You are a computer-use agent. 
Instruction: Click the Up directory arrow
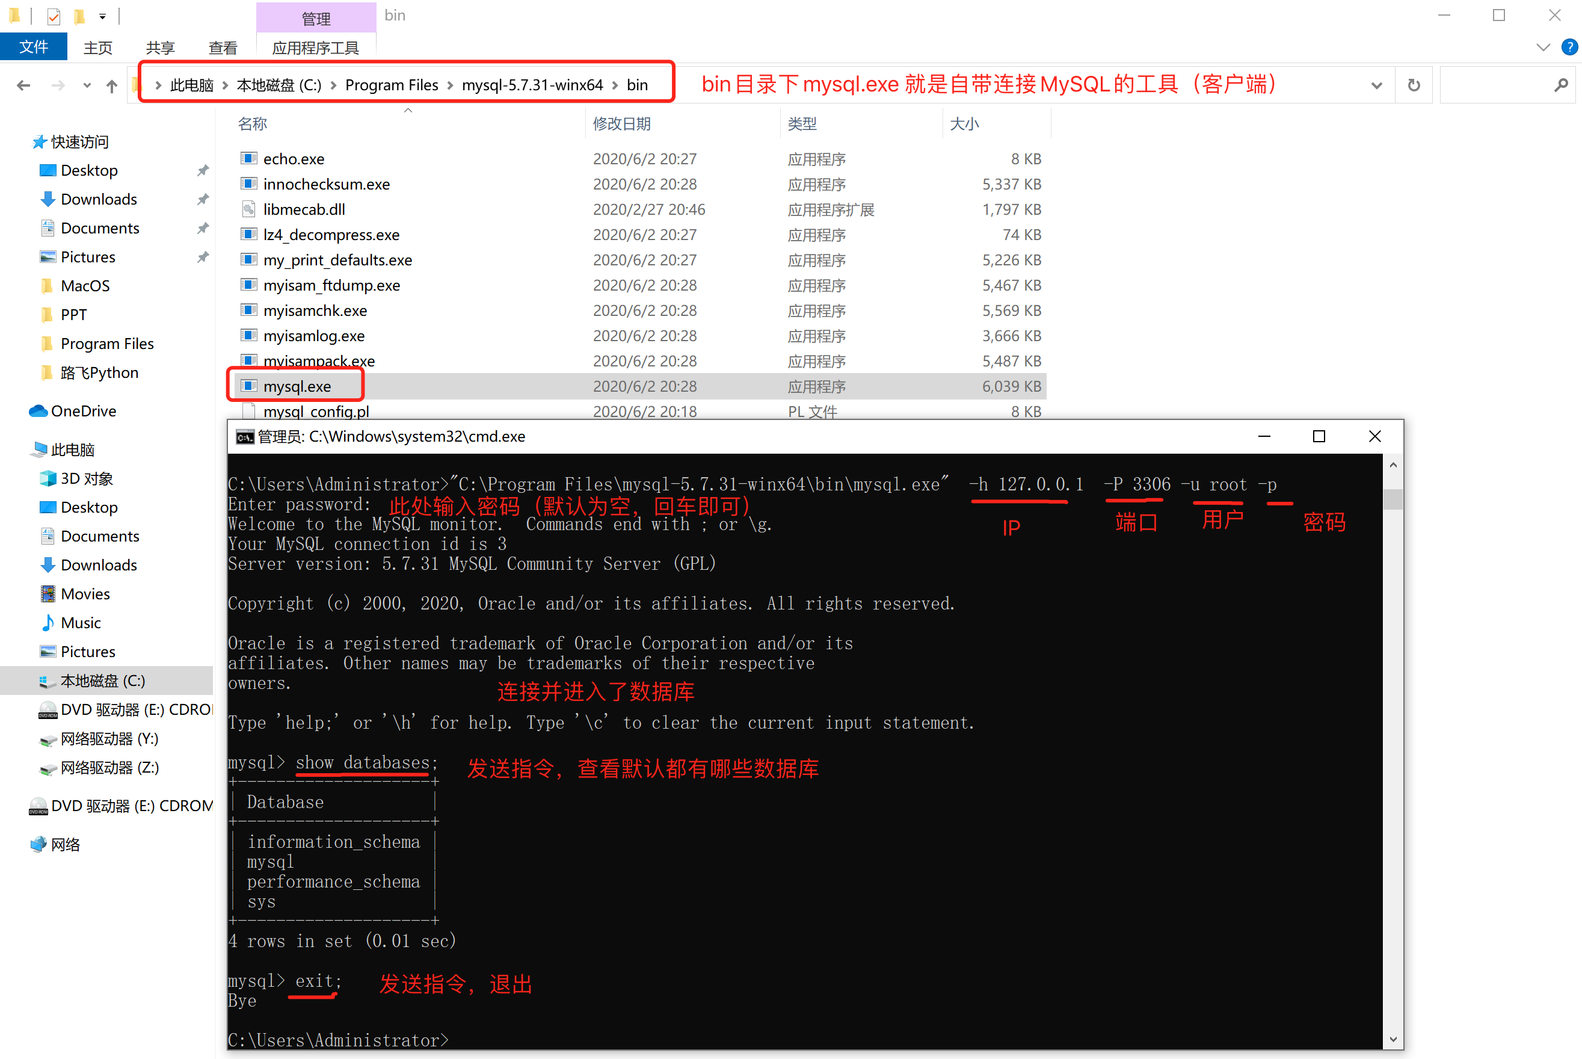[x=111, y=85]
